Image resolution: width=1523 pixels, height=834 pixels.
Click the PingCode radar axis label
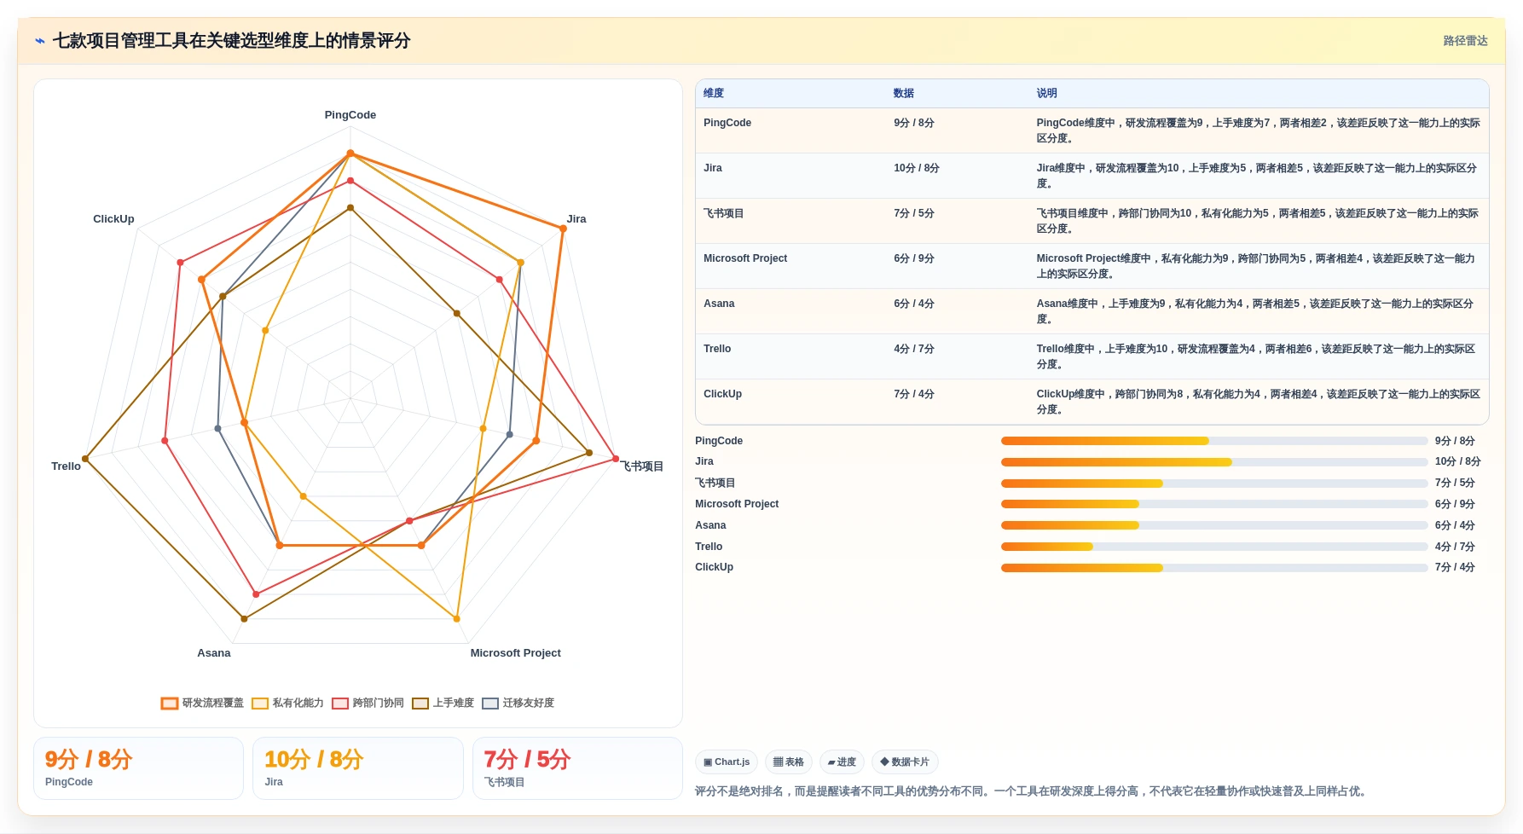pyautogui.click(x=350, y=115)
